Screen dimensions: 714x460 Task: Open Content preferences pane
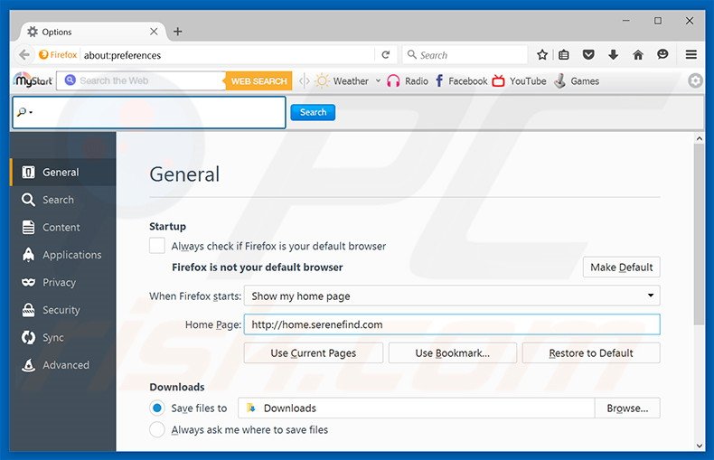(x=63, y=227)
